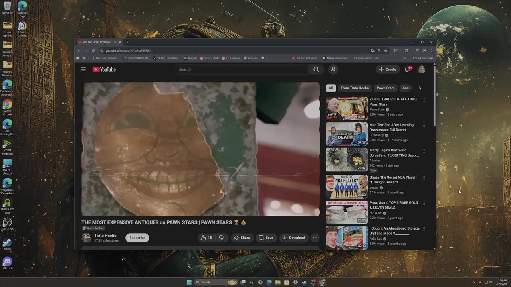Open PERSONALITY TRAI... bookmark folder
The image size is (511, 287).
pyautogui.click(x=136, y=58)
